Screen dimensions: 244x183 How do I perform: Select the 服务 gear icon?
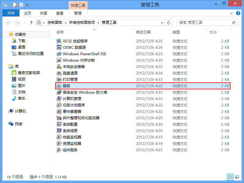pos(59,86)
